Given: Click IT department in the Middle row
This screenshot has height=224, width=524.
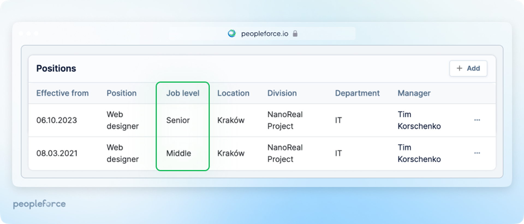Looking at the screenshot, I should coord(338,153).
